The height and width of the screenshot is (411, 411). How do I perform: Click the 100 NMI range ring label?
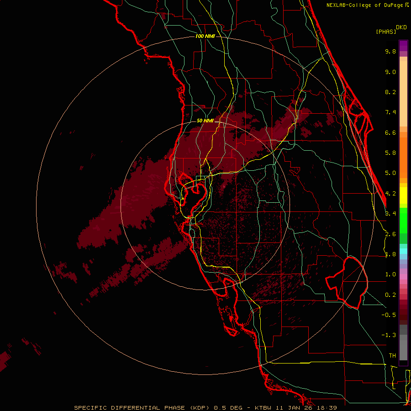coord(205,36)
